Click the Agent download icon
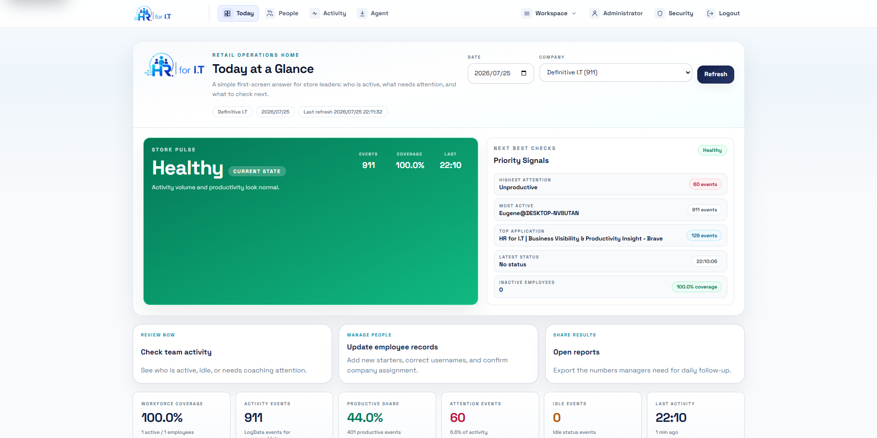 point(362,13)
